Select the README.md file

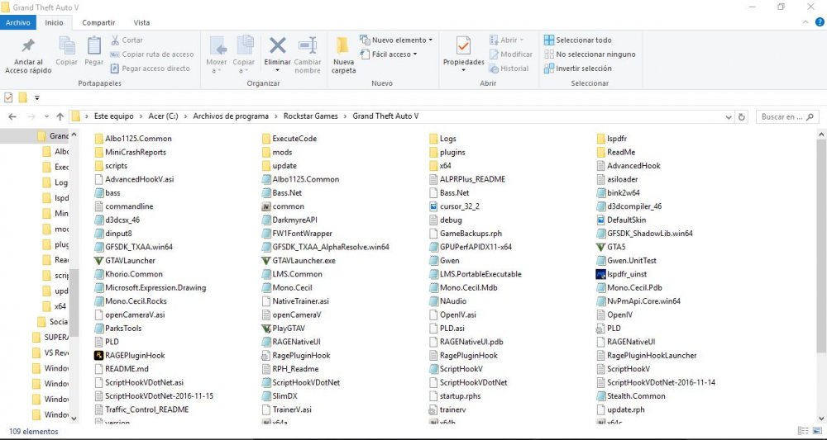pyautogui.click(x=122, y=369)
